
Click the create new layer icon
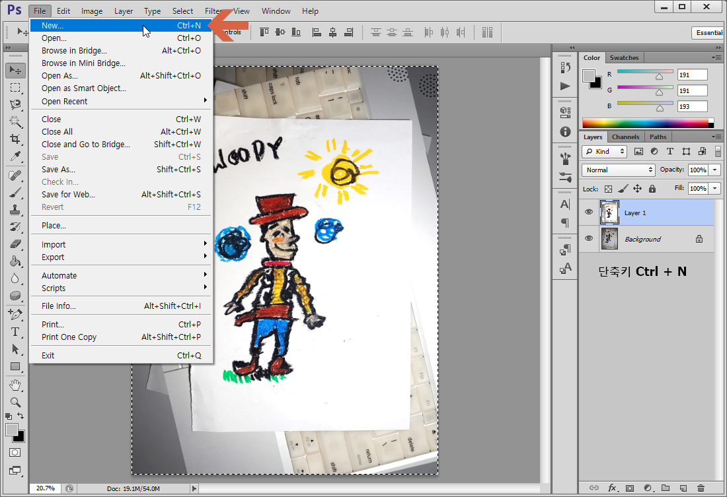(683, 488)
